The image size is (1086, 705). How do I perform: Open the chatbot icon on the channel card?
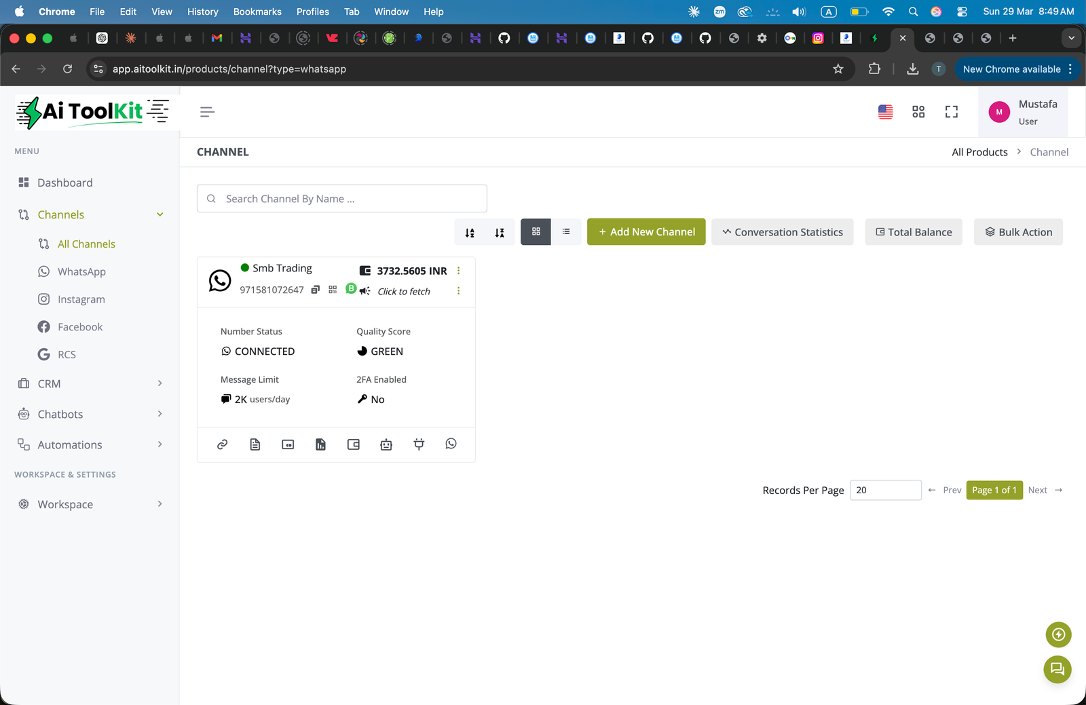(x=386, y=444)
